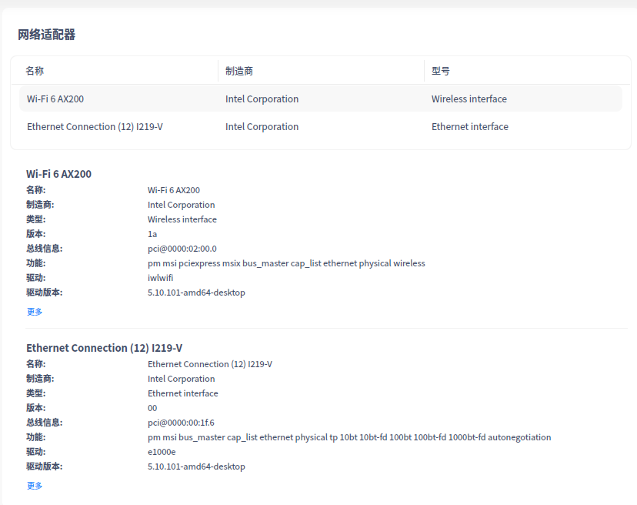Viewport: 637px width, 505px height.
Task: Click Wireless interface value in Wi-Fi details
Action: pos(182,219)
